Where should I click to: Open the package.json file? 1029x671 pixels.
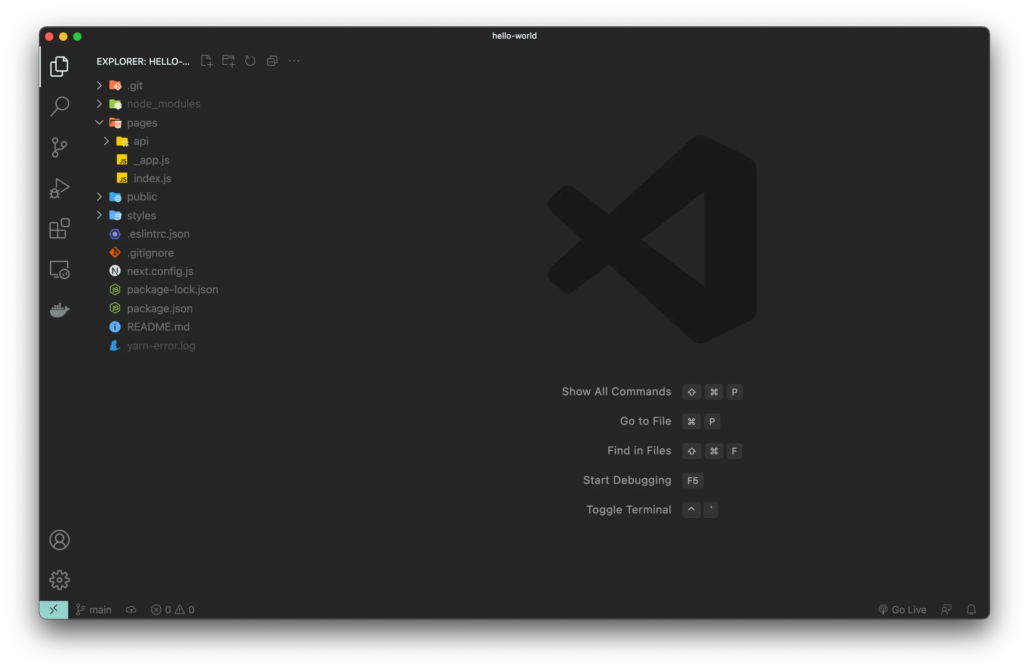pos(160,308)
